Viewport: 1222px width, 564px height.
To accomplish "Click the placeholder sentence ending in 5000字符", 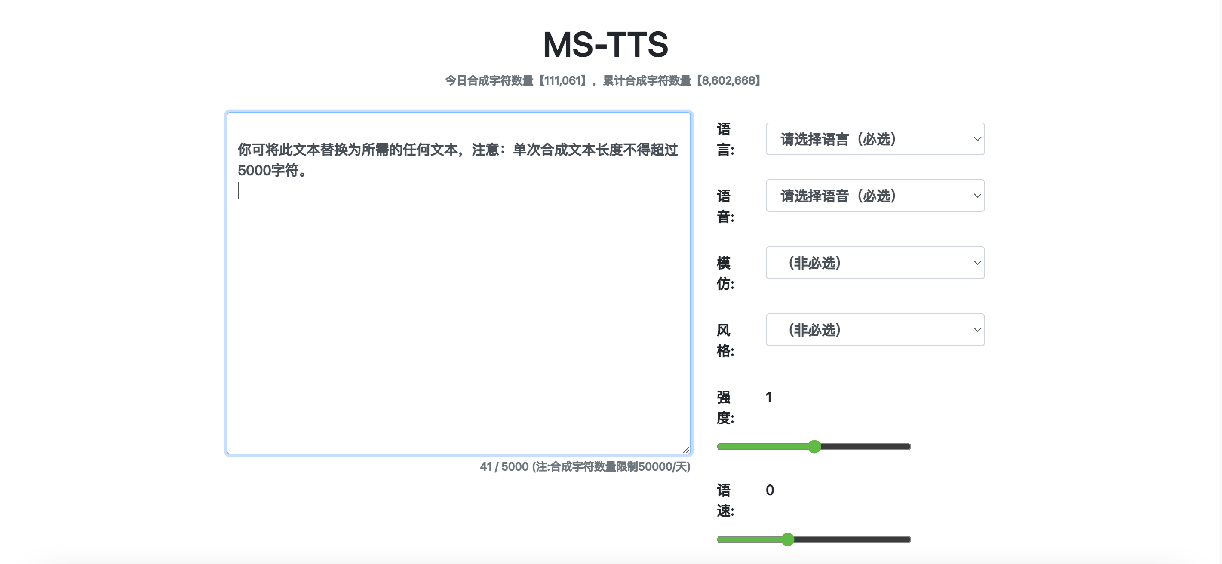I will tap(457, 160).
